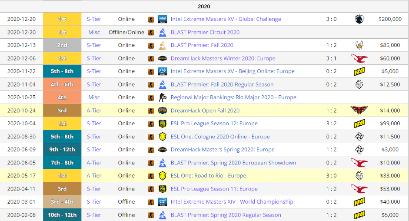Click 7th - 8th placement cell

coord(62,163)
